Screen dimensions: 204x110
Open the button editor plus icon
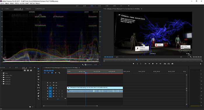[201, 64]
